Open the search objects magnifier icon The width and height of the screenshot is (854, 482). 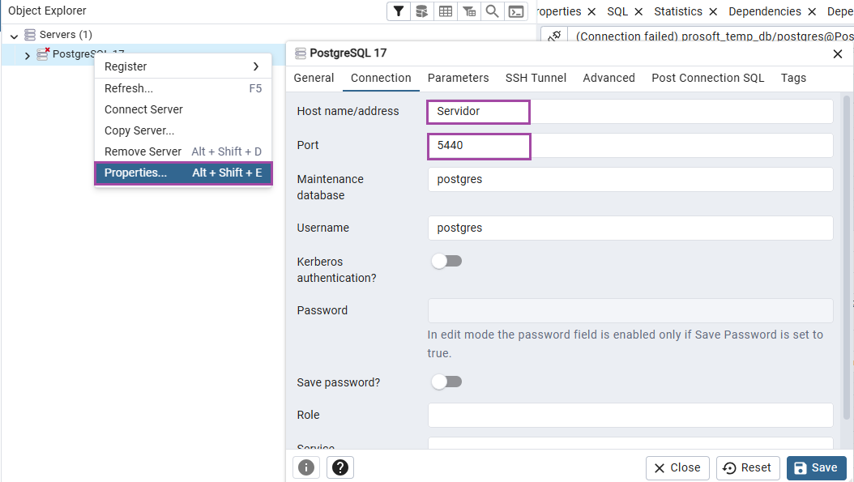(493, 11)
